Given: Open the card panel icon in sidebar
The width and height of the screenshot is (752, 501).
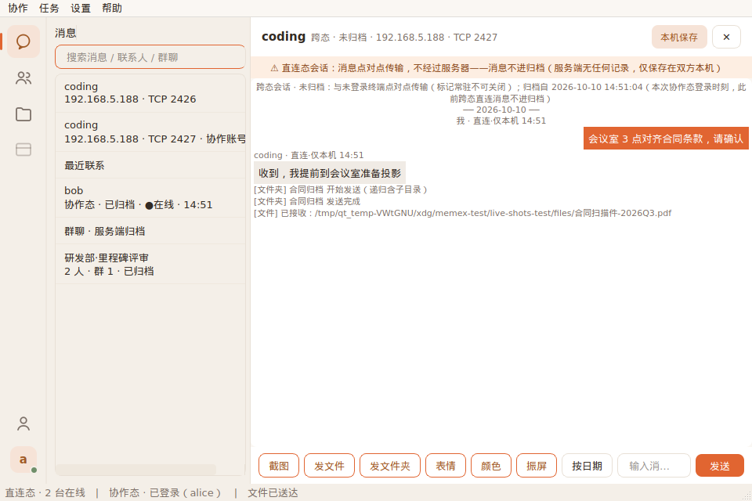Looking at the screenshot, I should pos(23,150).
